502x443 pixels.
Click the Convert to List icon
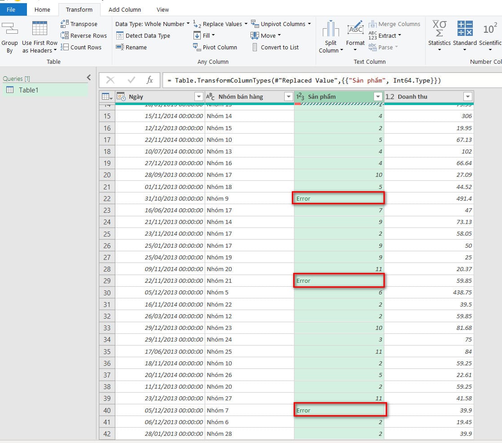[255, 47]
